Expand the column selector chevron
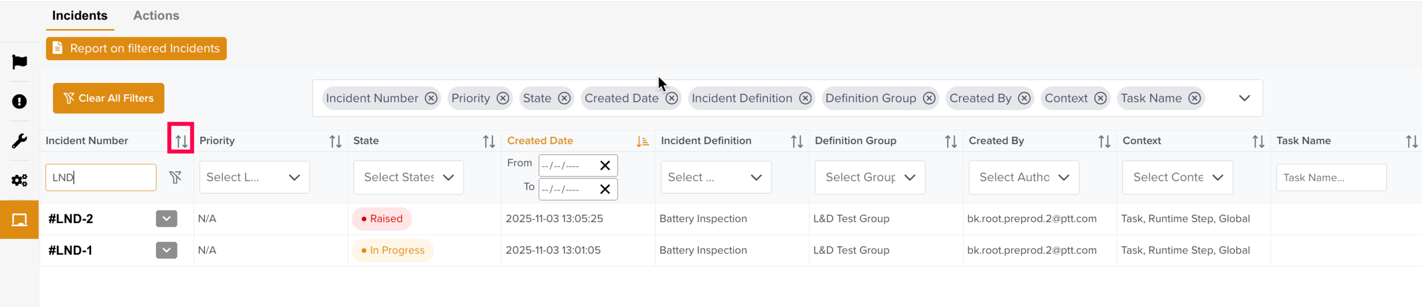This screenshot has width=1422, height=307. tap(1244, 99)
